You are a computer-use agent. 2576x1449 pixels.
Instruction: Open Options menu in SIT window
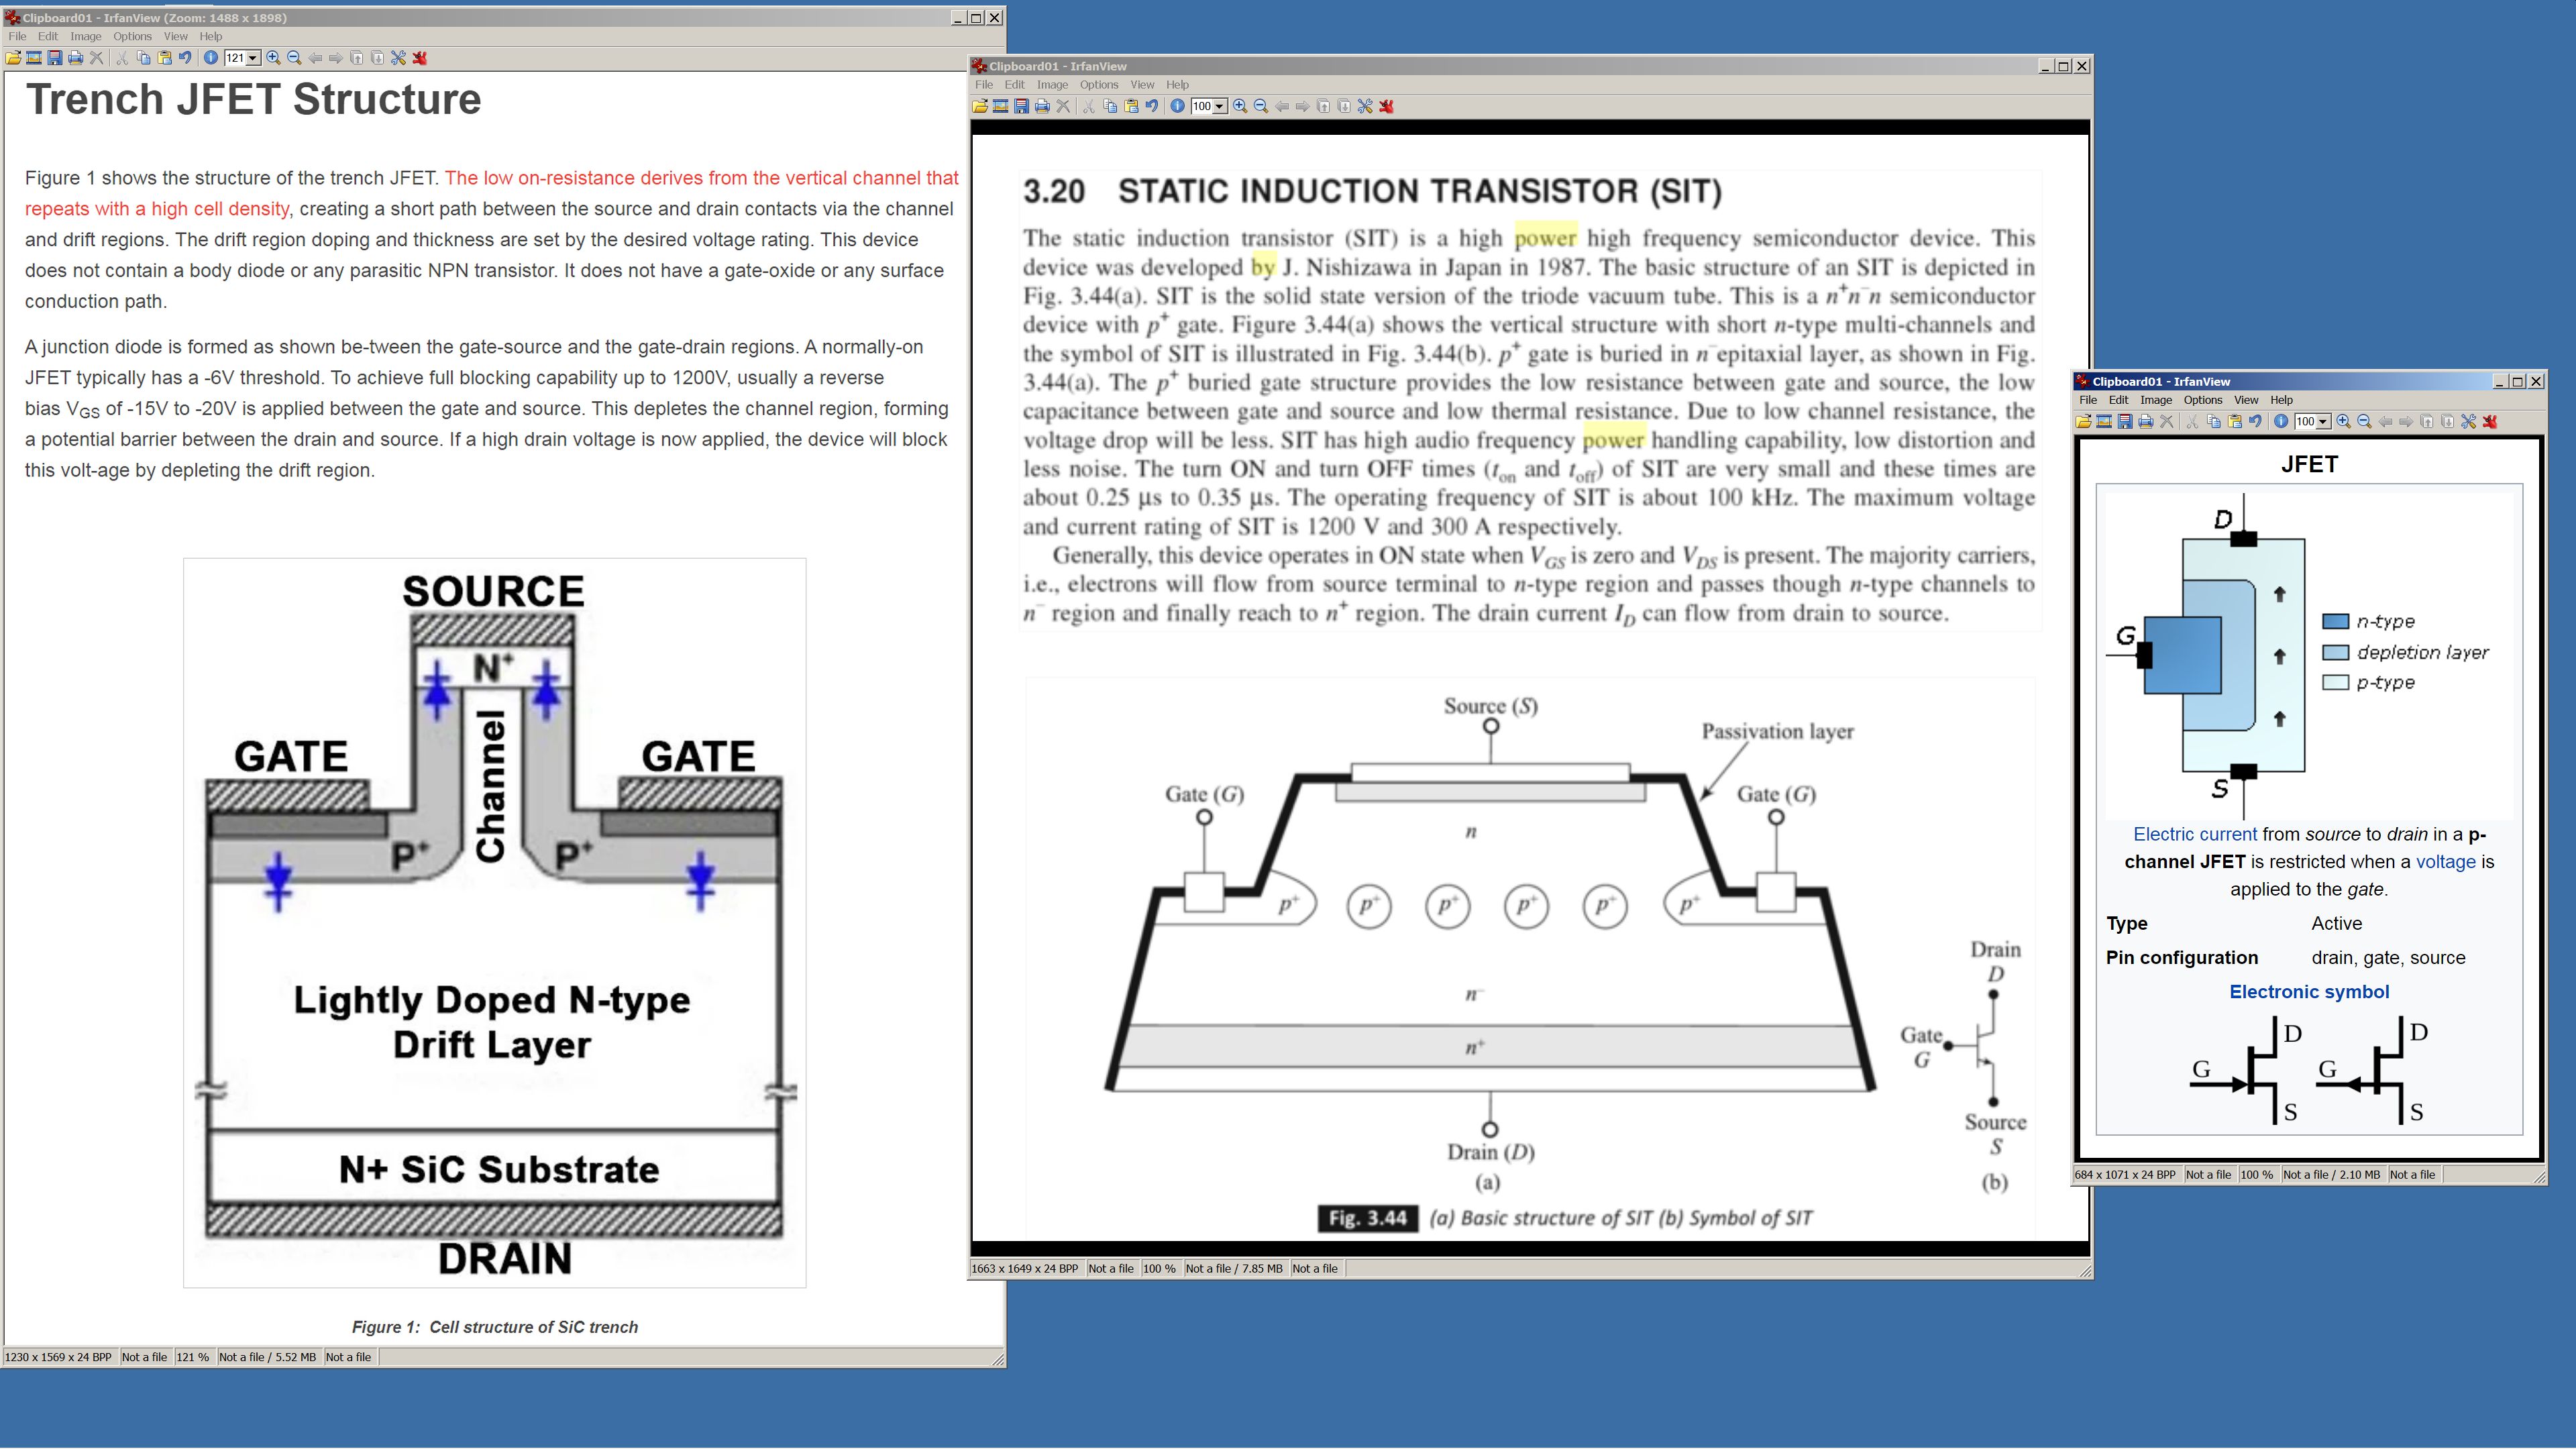point(1099,84)
